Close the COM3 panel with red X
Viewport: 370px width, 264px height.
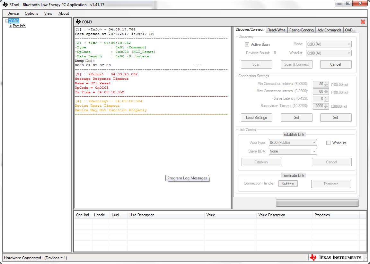tap(363, 22)
